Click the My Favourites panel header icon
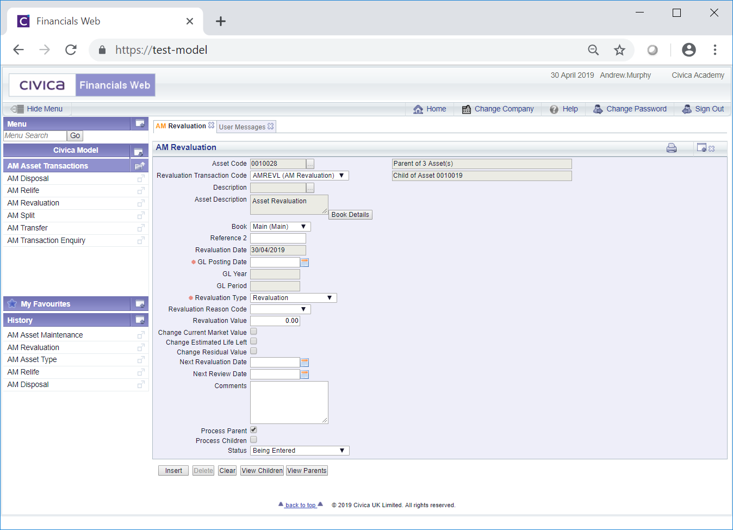 click(x=140, y=304)
